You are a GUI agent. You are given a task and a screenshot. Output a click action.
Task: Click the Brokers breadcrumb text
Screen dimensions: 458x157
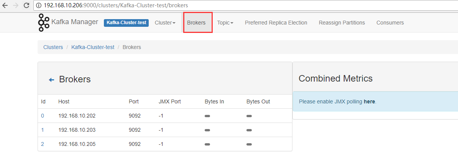point(132,47)
